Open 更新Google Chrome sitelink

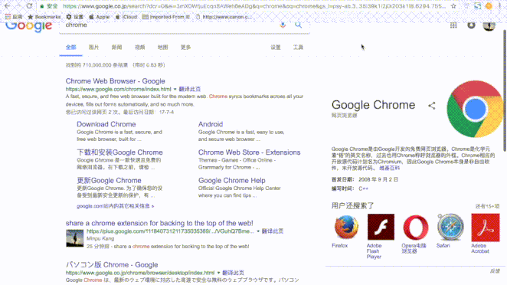pyautogui.click(x=109, y=181)
